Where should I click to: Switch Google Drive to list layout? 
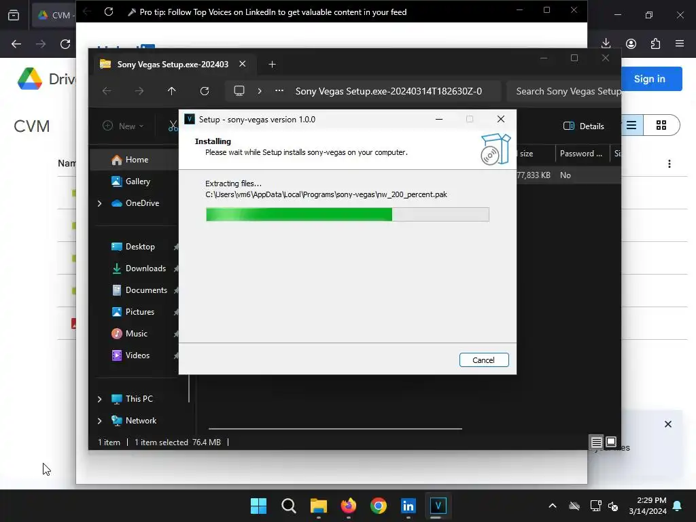pyautogui.click(x=631, y=126)
